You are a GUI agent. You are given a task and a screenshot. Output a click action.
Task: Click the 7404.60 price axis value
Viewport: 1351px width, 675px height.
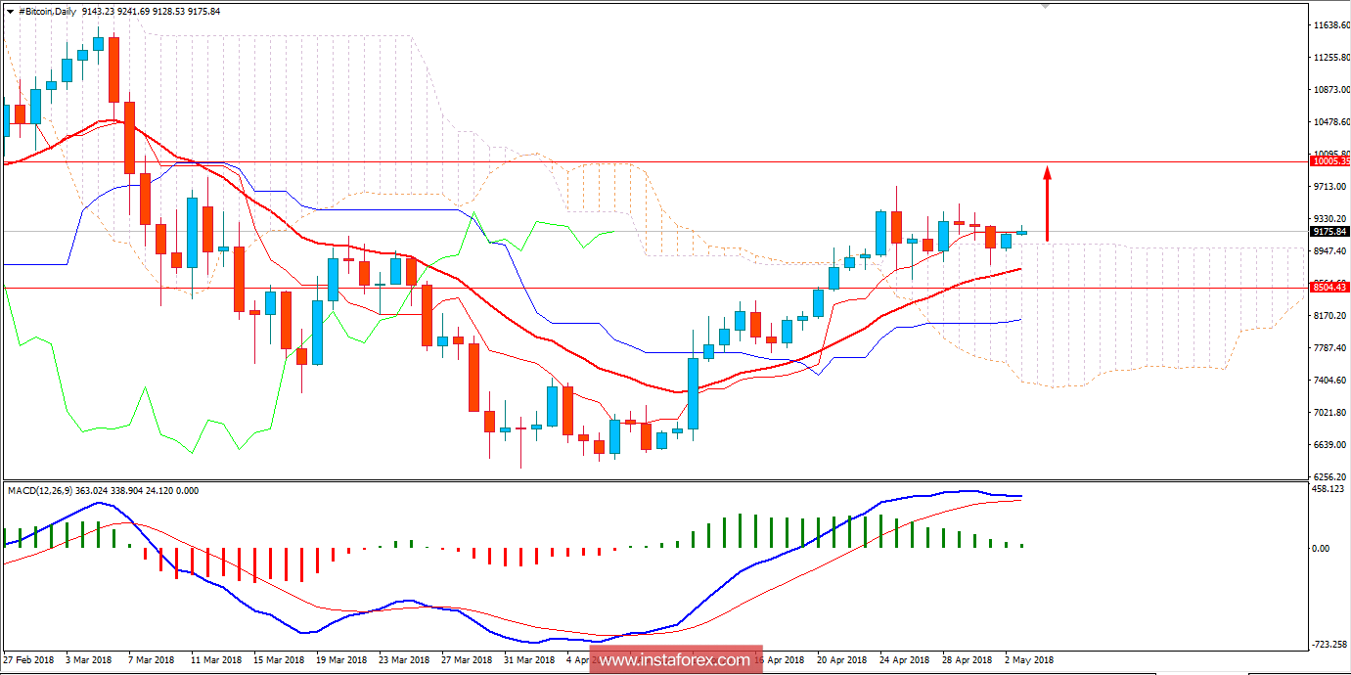point(1331,381)
